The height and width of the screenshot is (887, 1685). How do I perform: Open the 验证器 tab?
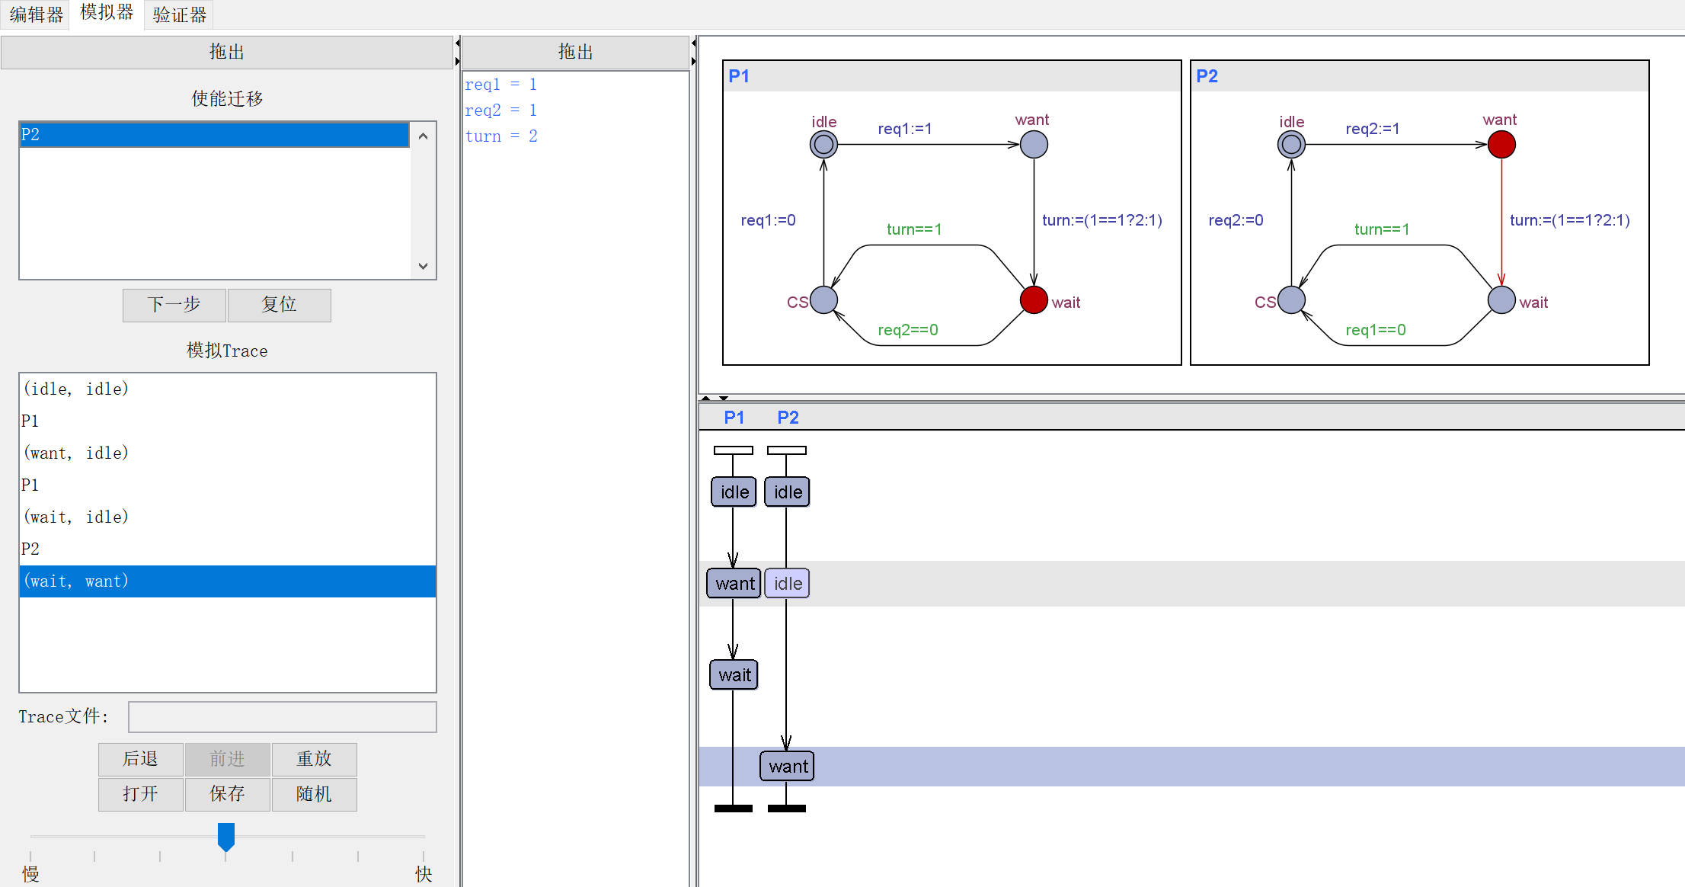179,14
